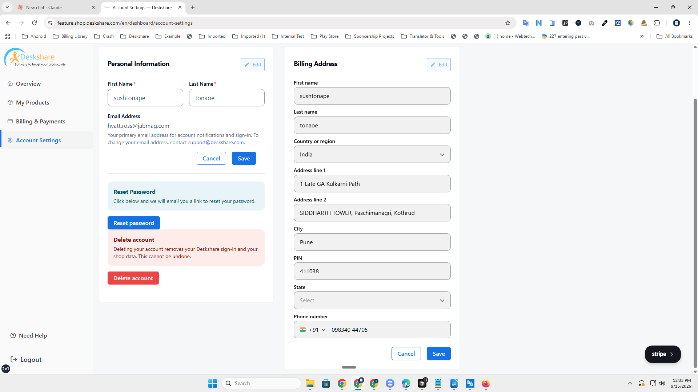Image resolution: width=698 pixels, height=392 pixels.
Task: Click the apps grid icon in bookmarks bar
Action: coord(7,36)
